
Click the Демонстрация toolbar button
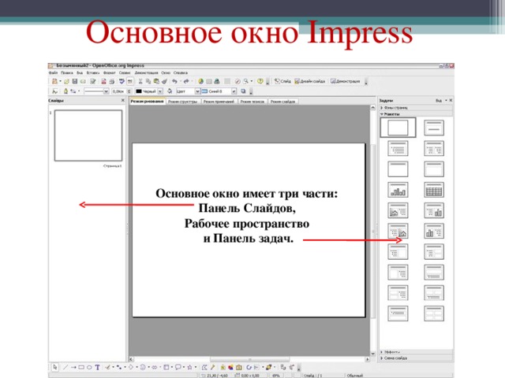pos(346,81)
